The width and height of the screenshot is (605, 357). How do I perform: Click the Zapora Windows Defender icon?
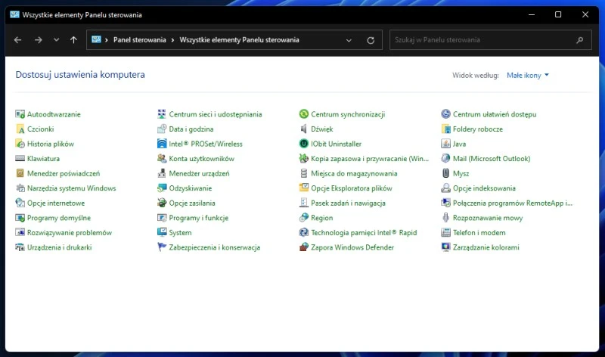[305, 247]
